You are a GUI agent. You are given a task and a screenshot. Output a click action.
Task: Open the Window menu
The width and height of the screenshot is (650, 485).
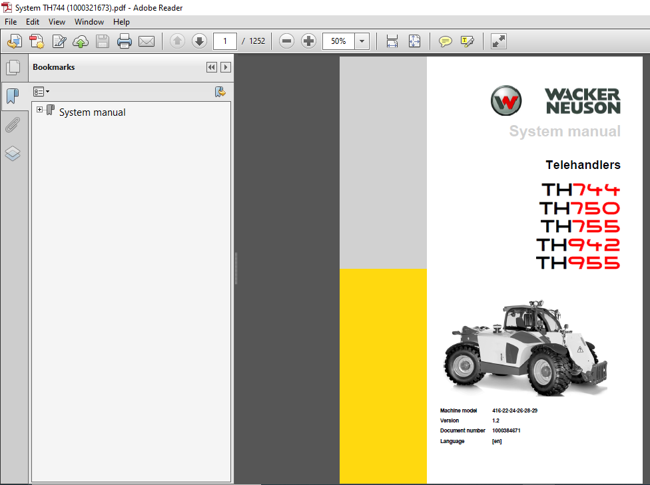pos(89,22)
